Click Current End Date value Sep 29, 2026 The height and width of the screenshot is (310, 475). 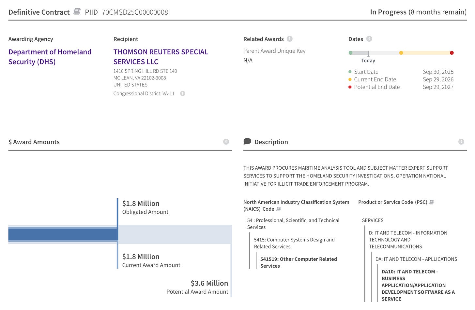point(438,79)
